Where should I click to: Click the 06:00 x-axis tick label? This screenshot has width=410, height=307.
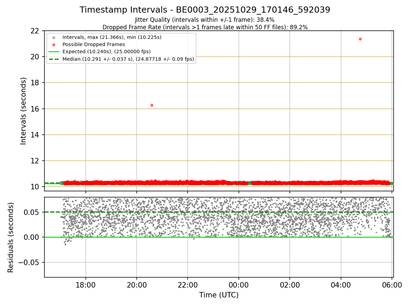tap(392, 284)
